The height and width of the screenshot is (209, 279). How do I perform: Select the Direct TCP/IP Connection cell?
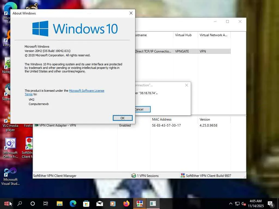[153, 51]
